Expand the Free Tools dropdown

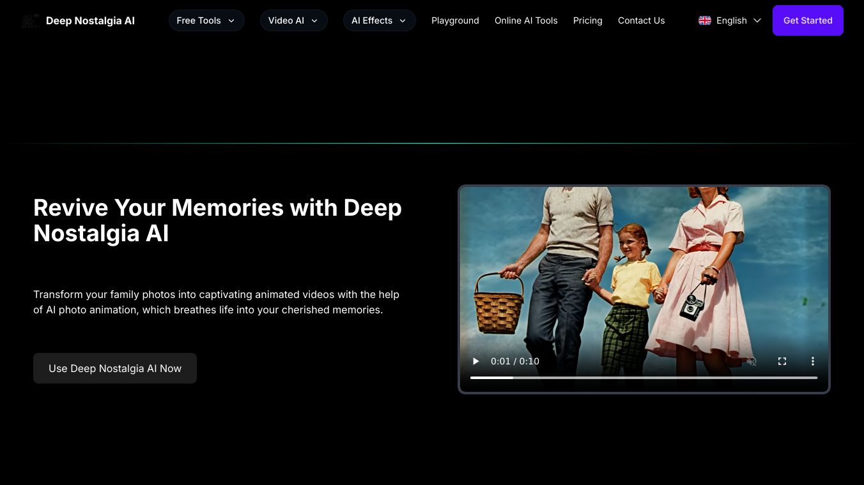point(206,20)
